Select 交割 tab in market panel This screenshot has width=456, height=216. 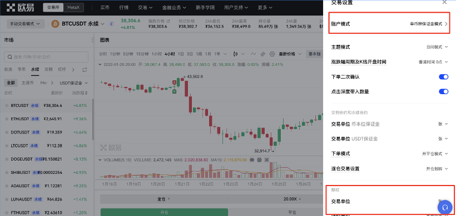pos(48,69)
